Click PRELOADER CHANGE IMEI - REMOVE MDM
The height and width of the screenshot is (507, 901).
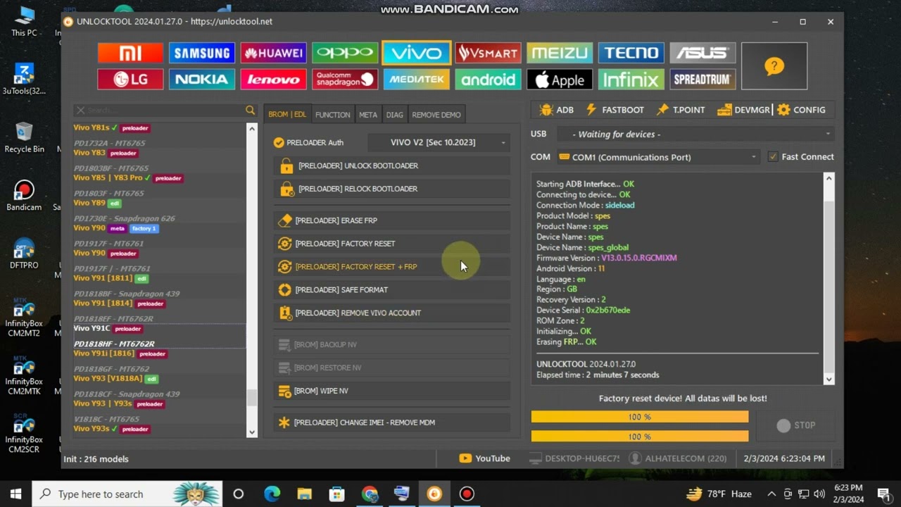pos(391,423)
